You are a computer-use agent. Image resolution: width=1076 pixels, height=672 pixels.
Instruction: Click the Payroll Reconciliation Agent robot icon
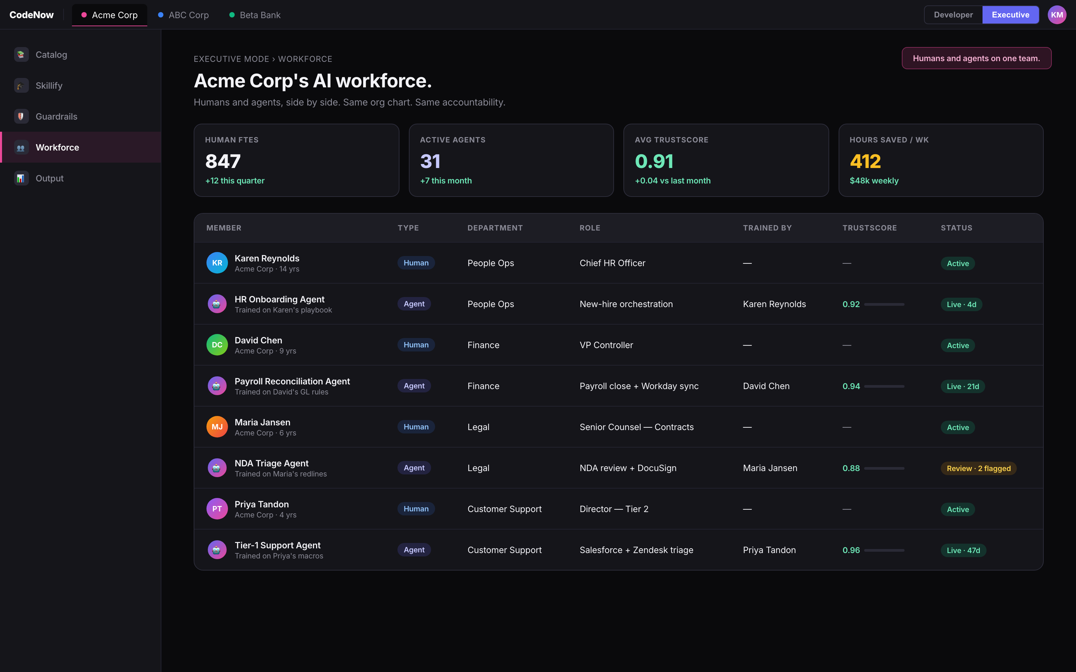[x=217, y=386]
